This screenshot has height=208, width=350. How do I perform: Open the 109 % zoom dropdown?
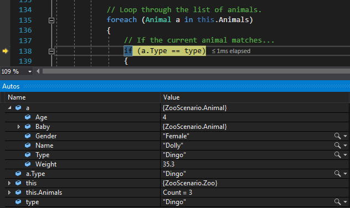[x=30, y=71]
